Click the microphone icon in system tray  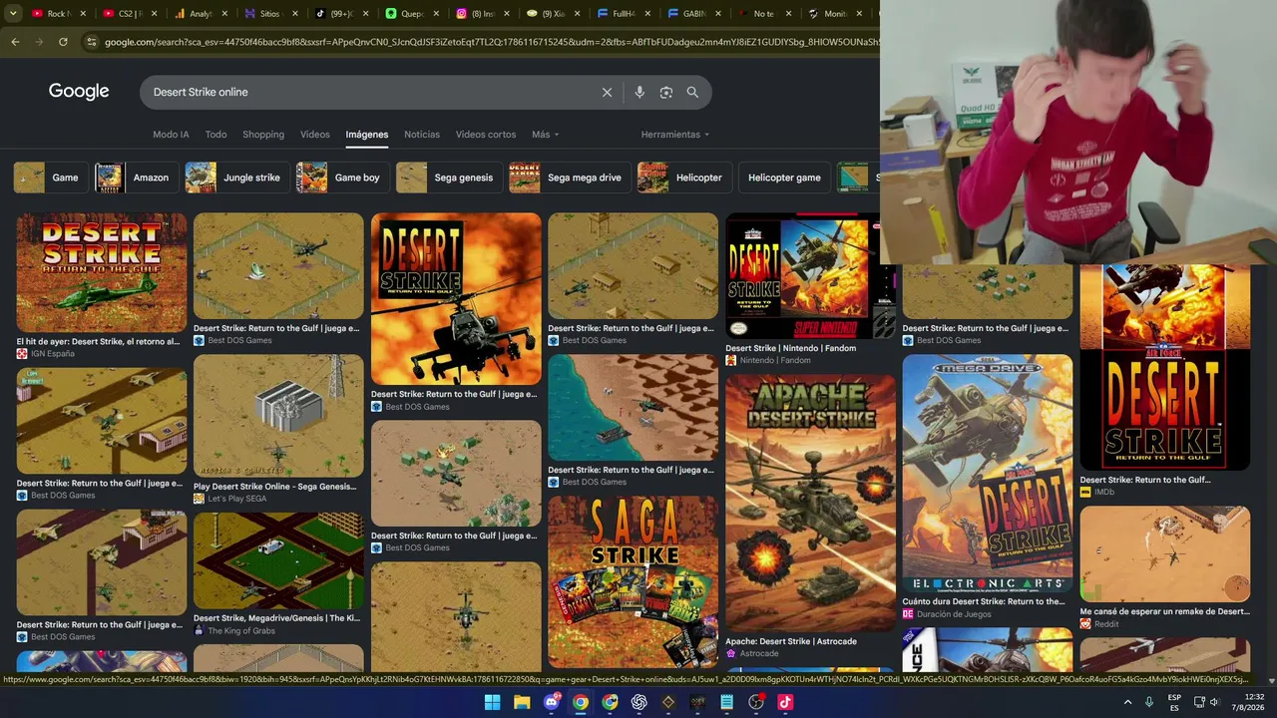coord(1149,702)
